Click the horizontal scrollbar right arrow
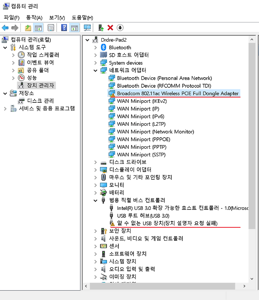259x300 pixels. [x=244, y=286]
